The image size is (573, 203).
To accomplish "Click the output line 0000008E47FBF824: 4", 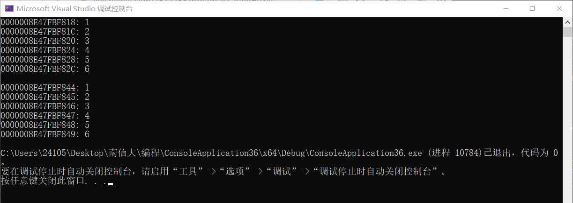I will tap(45, 50).
